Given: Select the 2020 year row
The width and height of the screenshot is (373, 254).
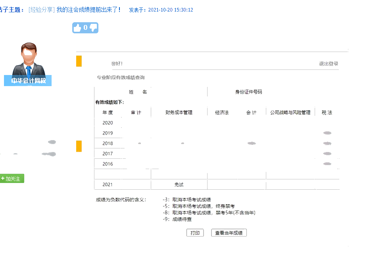Looking at the screenshot, I should [x=108, y=123].
